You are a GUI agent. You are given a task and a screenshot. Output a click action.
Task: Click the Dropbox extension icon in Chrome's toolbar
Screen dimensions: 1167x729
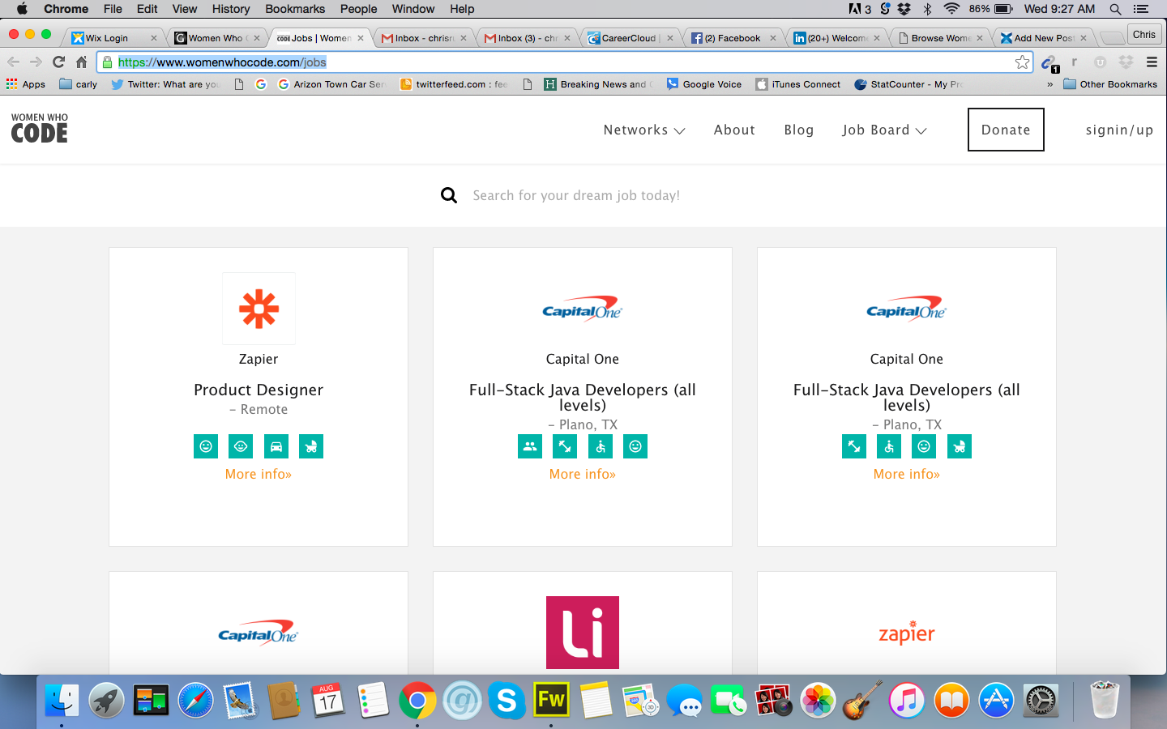1126,62
